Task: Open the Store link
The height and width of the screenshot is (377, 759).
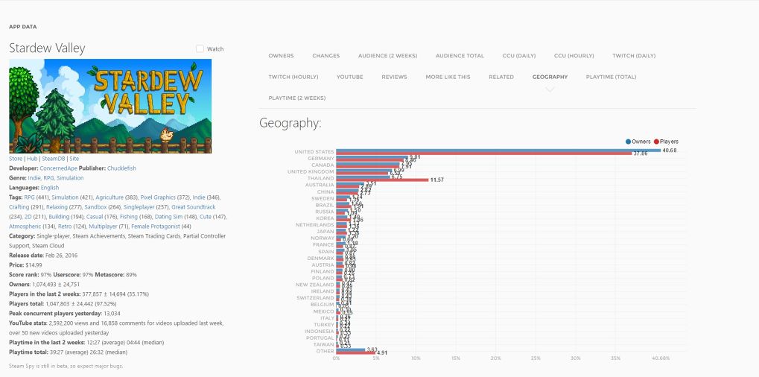Action: pos(15,159)
